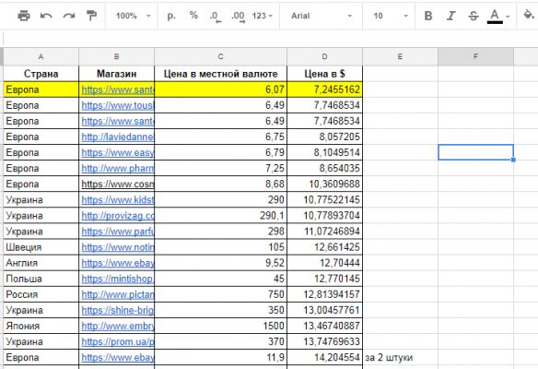Toggle bold formatting
The image size is (538, 369).
[427, 16]
